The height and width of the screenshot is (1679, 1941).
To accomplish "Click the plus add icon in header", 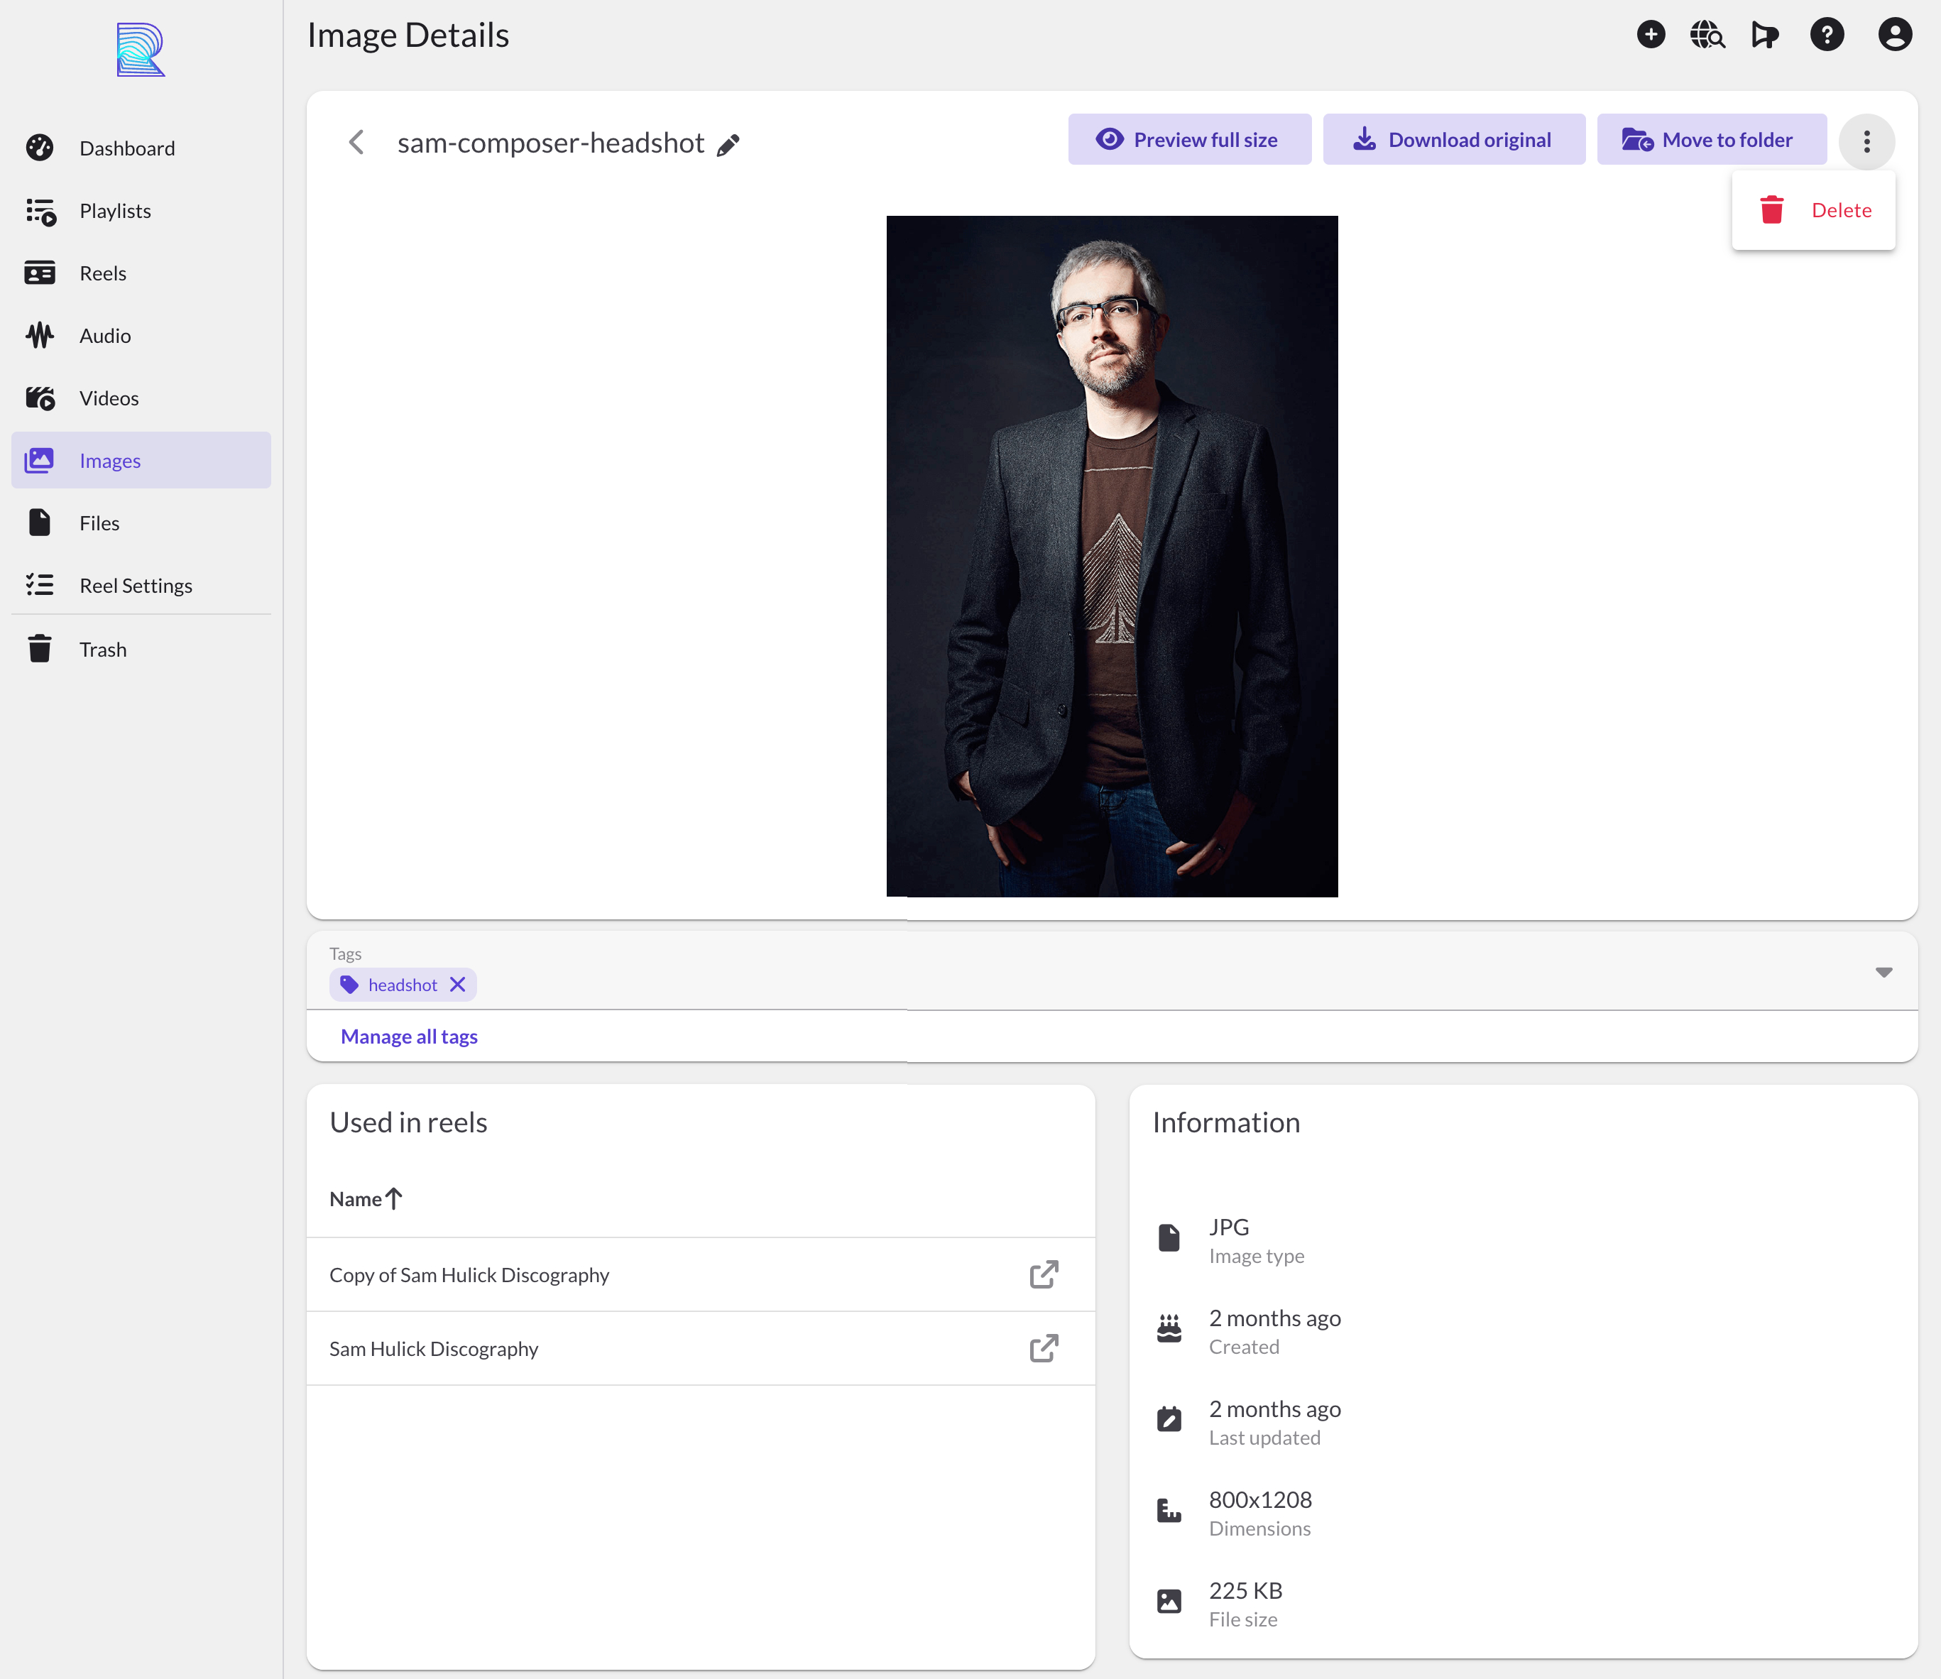I will pyautogui.click(x=1651, y=35).
